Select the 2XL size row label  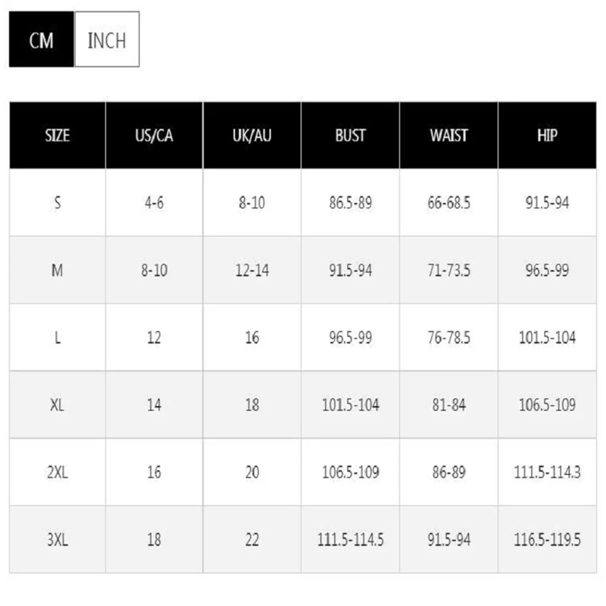tap(57, 472)
